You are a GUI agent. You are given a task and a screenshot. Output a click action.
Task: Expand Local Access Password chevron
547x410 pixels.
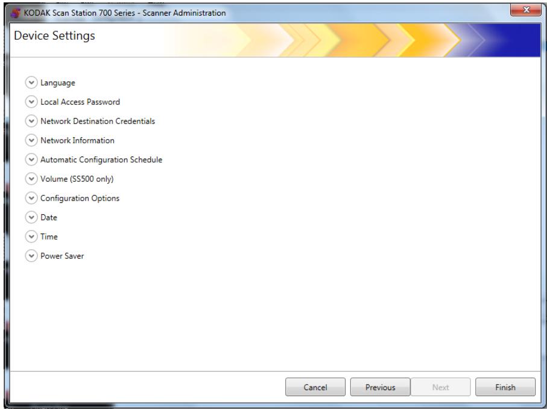31,102
